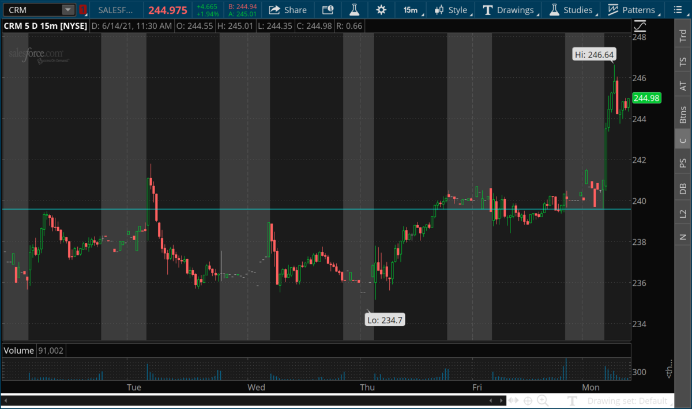Image resolution: width=692 pixels, height=409 pixels.
Task: Open the flask icon next to info card
Action: click(x=354, y=10)
